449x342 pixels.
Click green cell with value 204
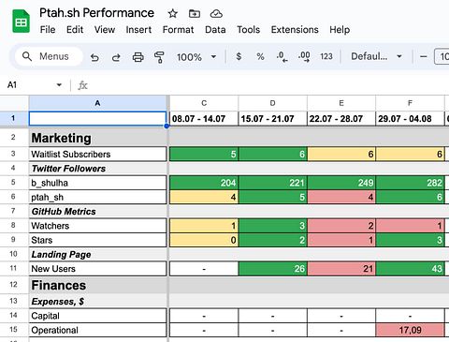coord(204,183)
